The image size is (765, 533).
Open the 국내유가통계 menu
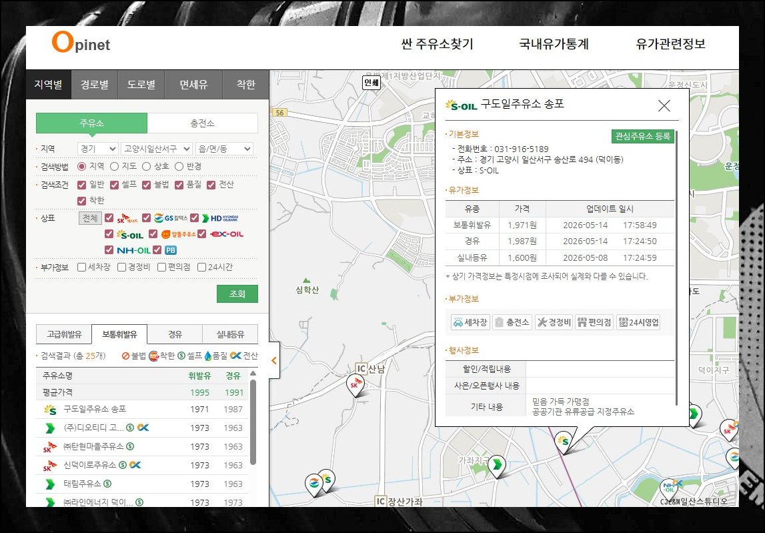554,44
